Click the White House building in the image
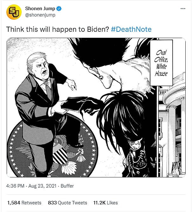 click(173, 127)
